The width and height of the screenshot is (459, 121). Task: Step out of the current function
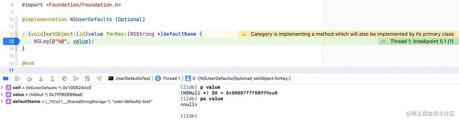coord(52,79)
